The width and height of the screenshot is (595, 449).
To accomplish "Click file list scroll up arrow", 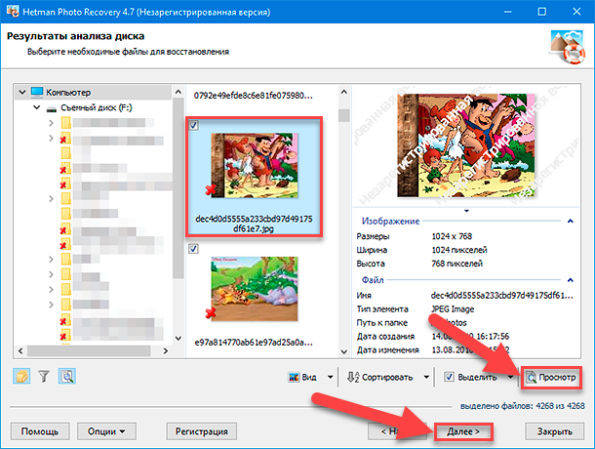I will click(x=343, y=93).
